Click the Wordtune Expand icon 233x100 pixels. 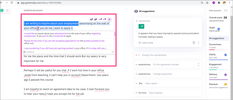105,19
